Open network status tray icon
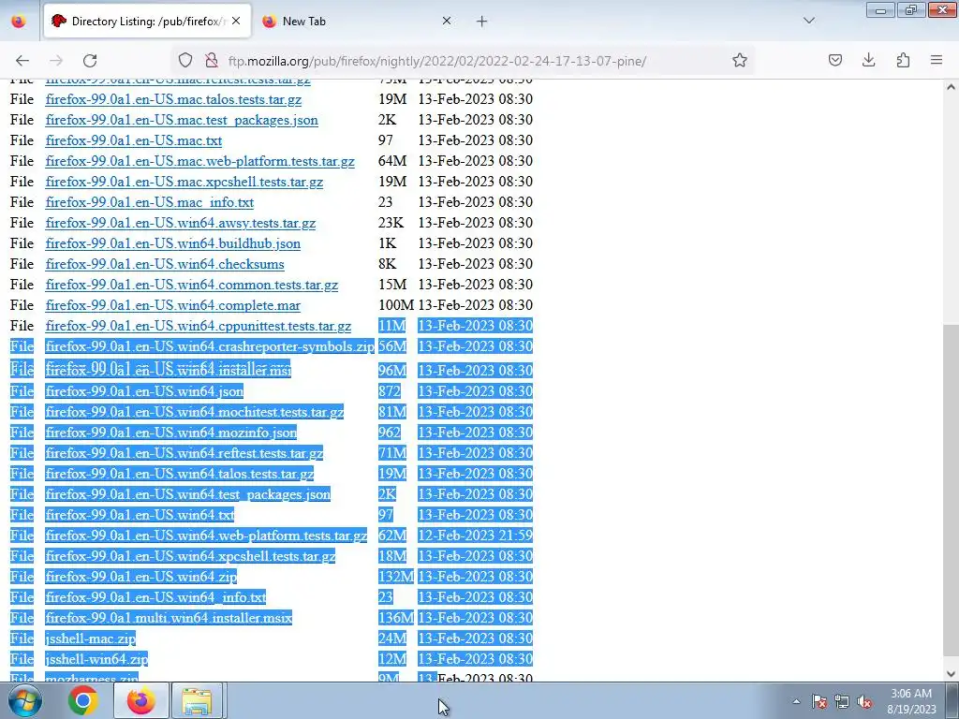The image size is (959, 719). click(x=842, y=701)
